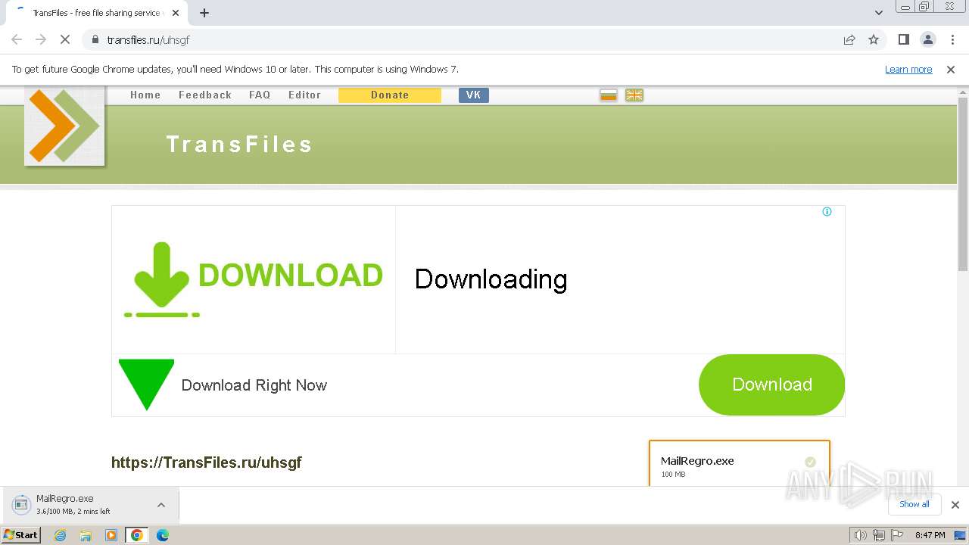Click the taskbar clock showing 8:47 PM
The width and height of the screenshot is (969, 545).
coord(930,535)
